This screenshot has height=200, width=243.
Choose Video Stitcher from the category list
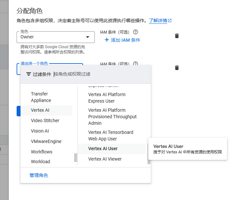click(x=45, y=121)
